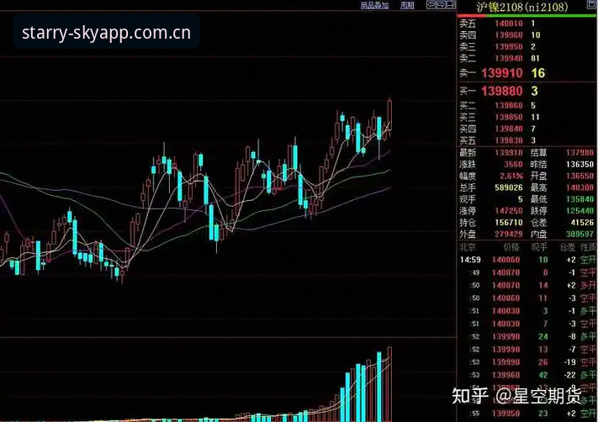Click the 持仓 value 156710
Screen dimensions: 598x422
(509, 222)
